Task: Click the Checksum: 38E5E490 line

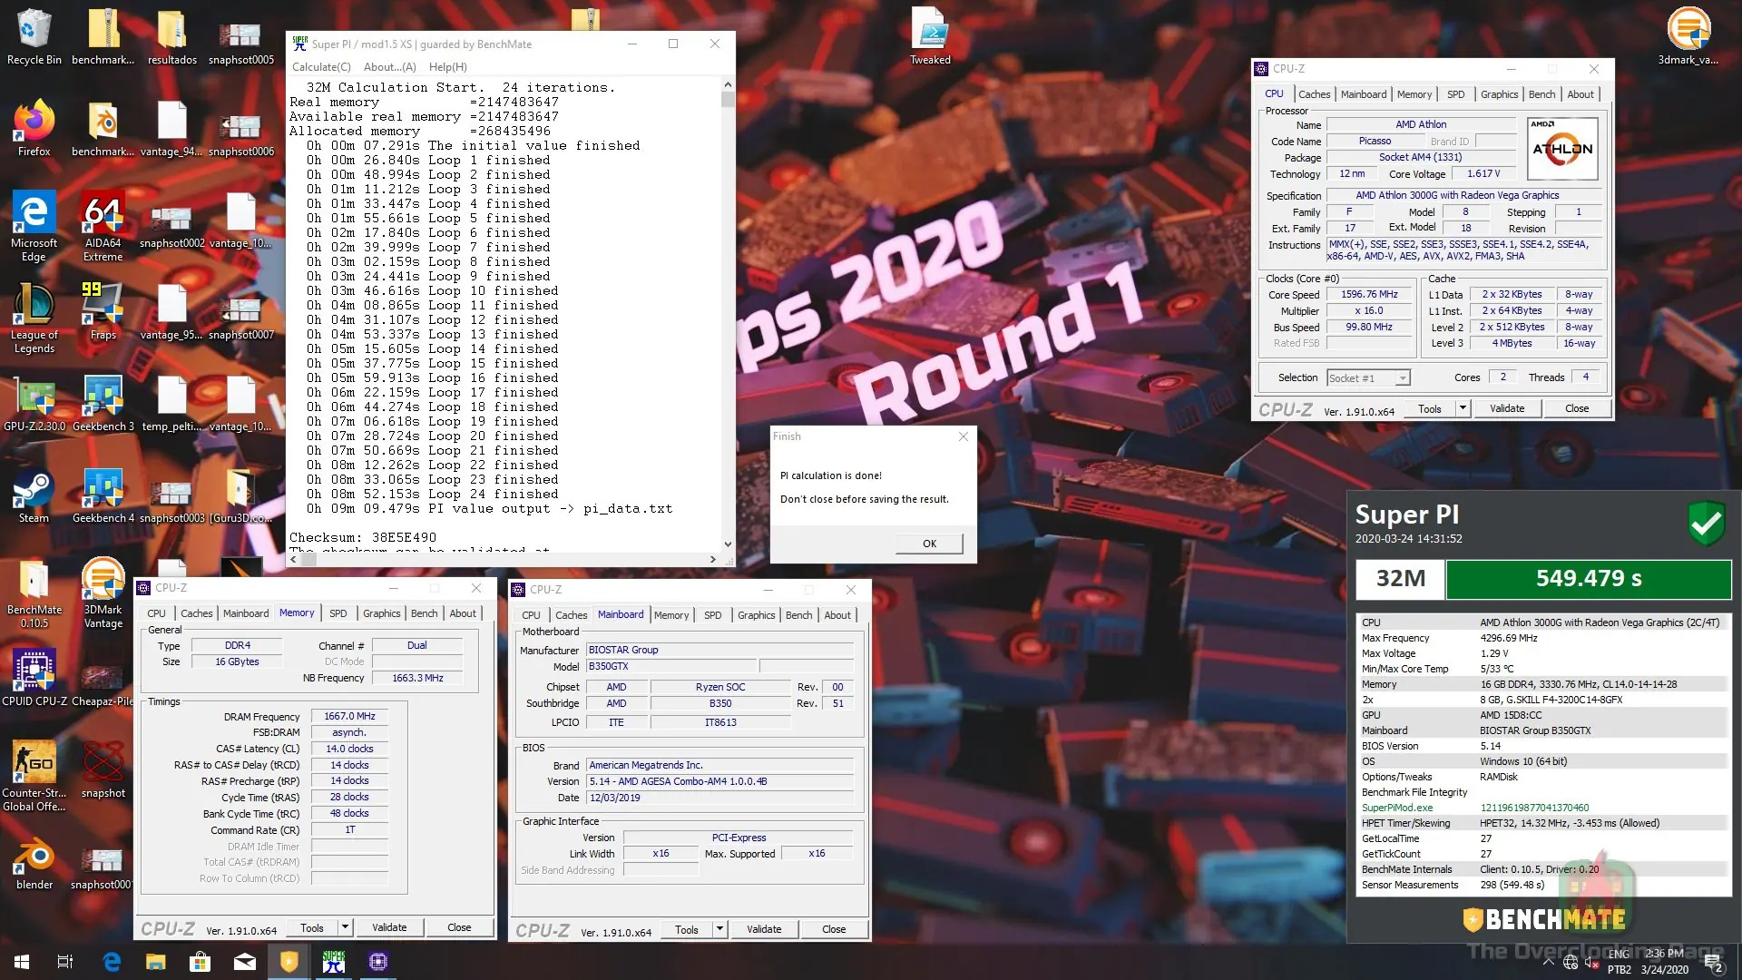Action: pyautogui.click(x=363, y=537)
